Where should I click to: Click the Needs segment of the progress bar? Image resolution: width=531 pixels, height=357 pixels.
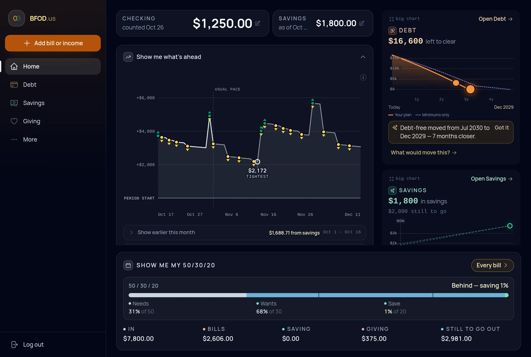tap(188, 295)
